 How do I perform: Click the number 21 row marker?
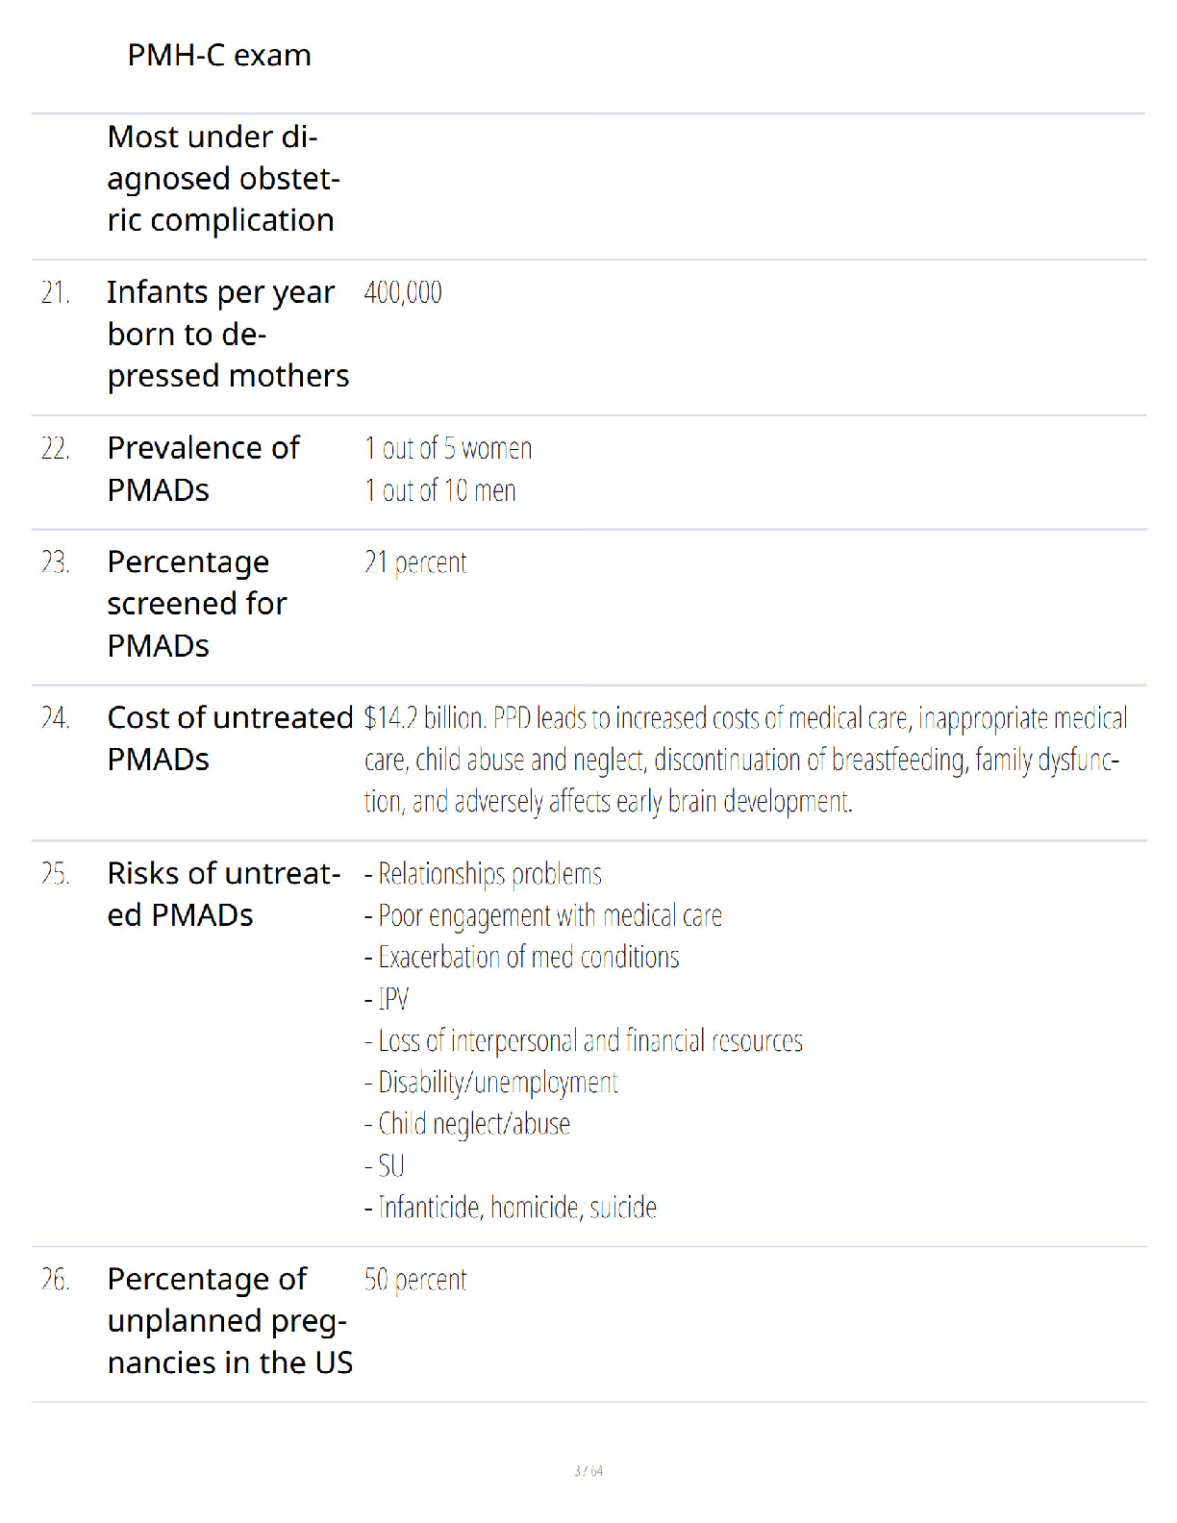(x=56, y=292)
